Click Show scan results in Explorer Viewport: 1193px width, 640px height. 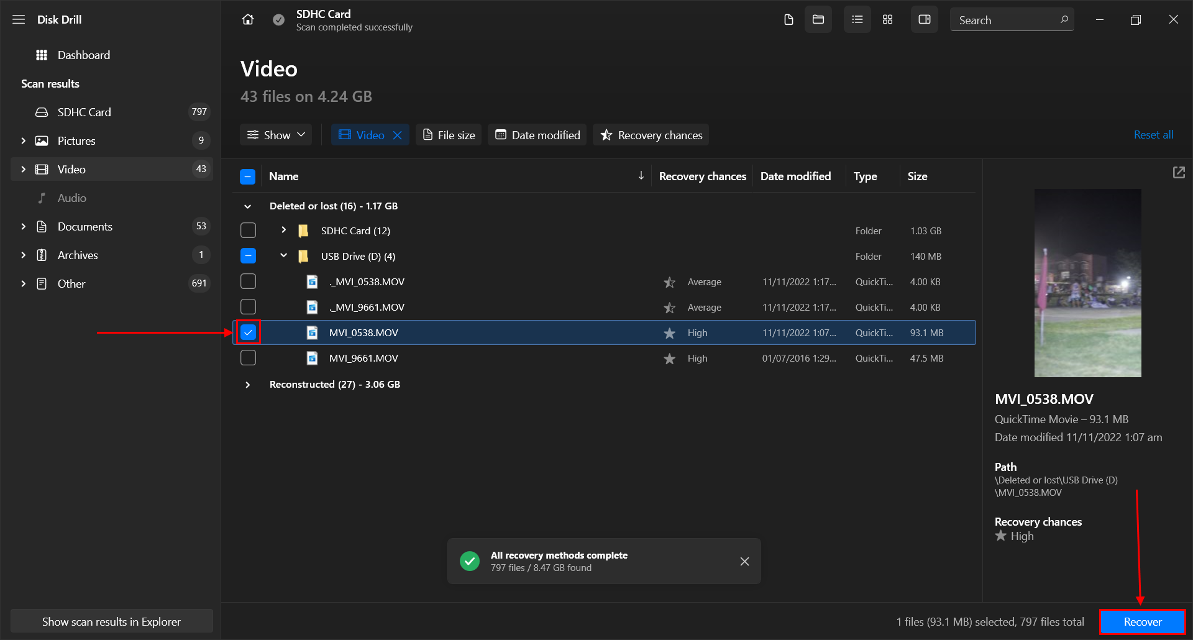(x=112, y=621)
